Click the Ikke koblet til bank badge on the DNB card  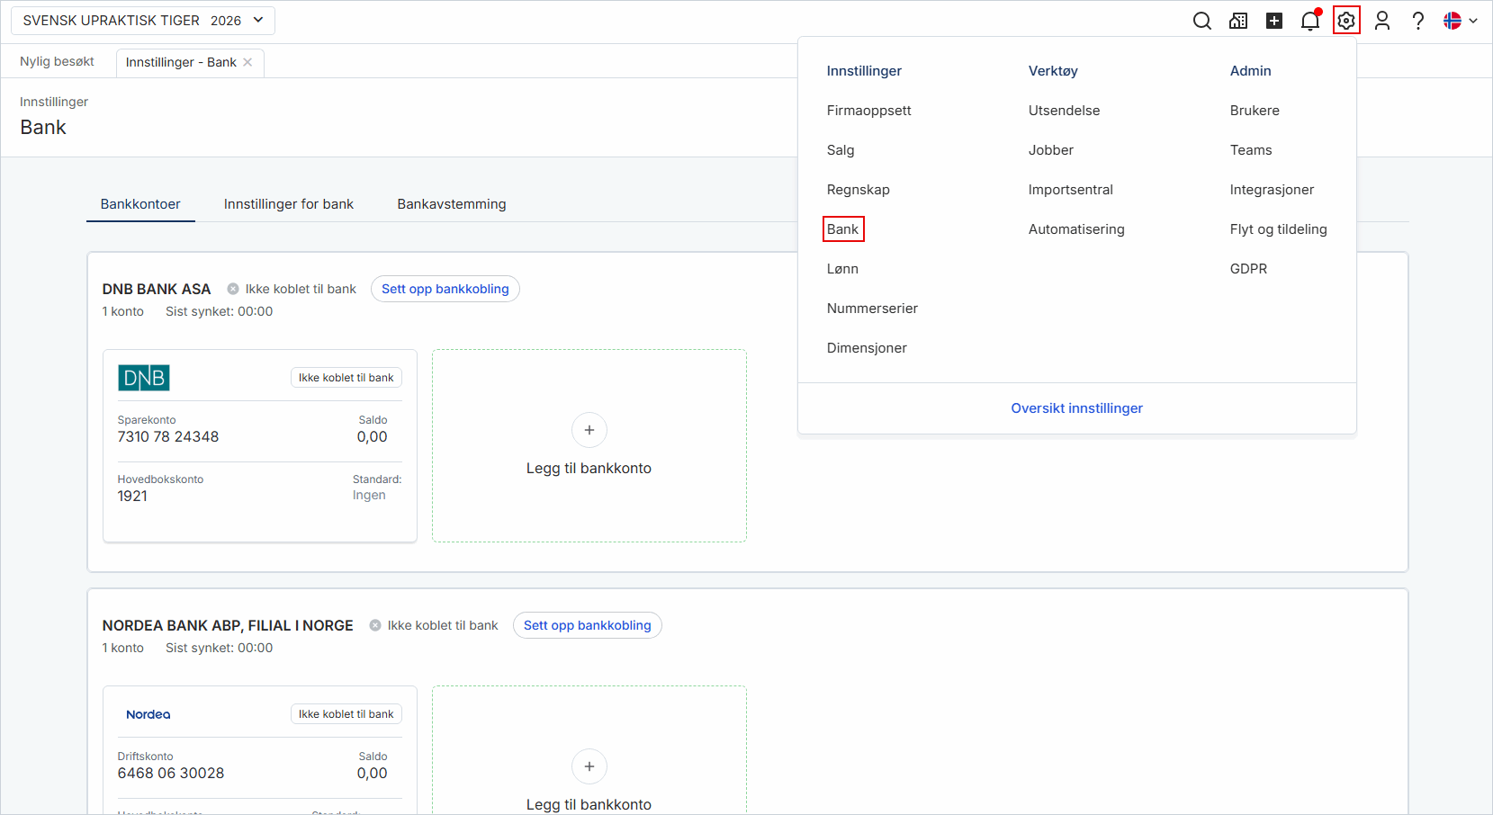(x=346, y=378)
